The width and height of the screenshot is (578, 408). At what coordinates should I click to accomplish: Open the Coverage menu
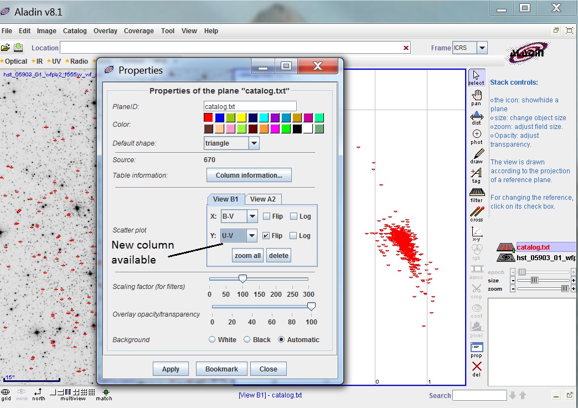[x=138, y=31]
